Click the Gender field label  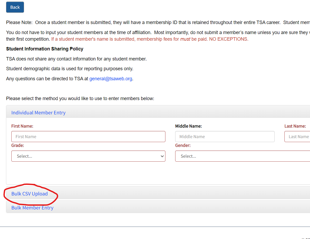[x=183, y=146]
